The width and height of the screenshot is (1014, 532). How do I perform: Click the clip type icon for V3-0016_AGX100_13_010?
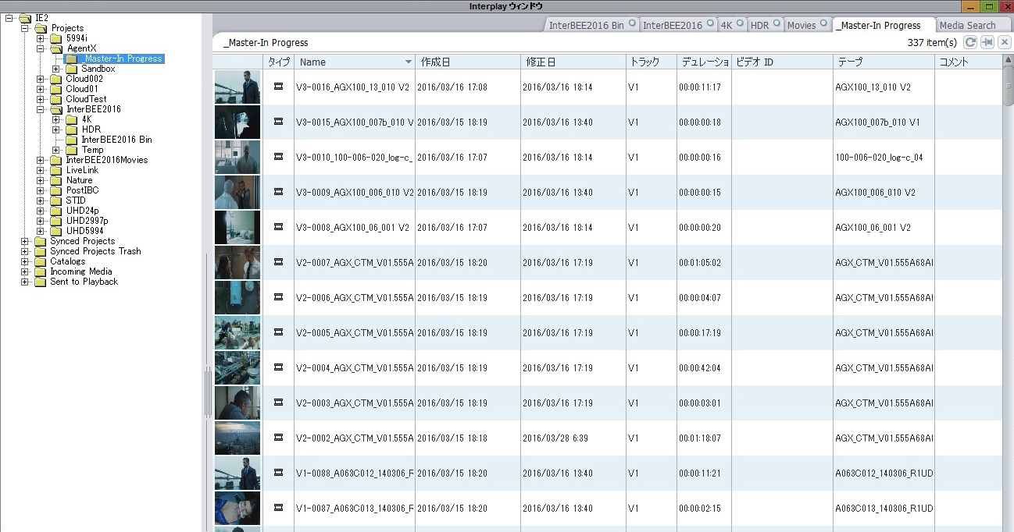point(278,87)
